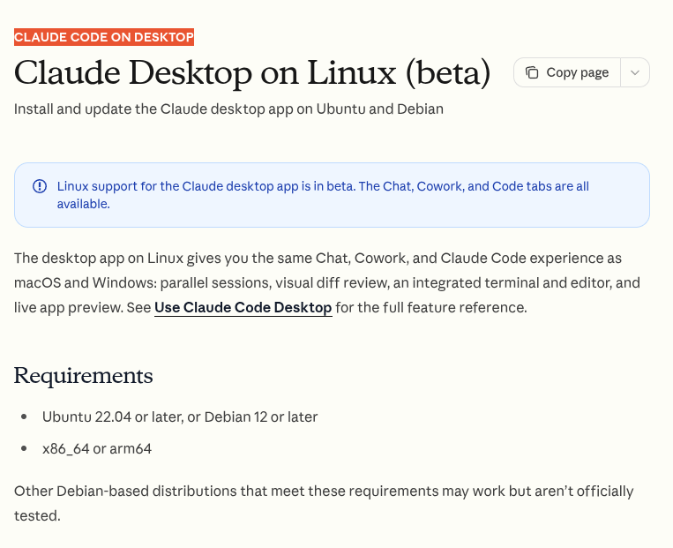Click the info icon in the beta notice
This screenshot has height=548, width=673.
point(40,186)
